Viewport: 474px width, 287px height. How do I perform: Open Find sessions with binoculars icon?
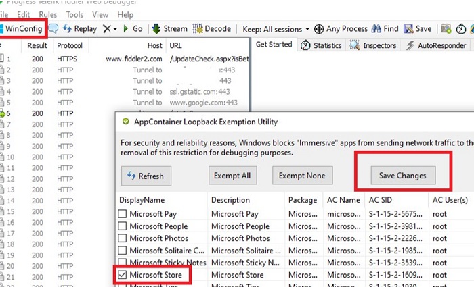click(384, 29)
